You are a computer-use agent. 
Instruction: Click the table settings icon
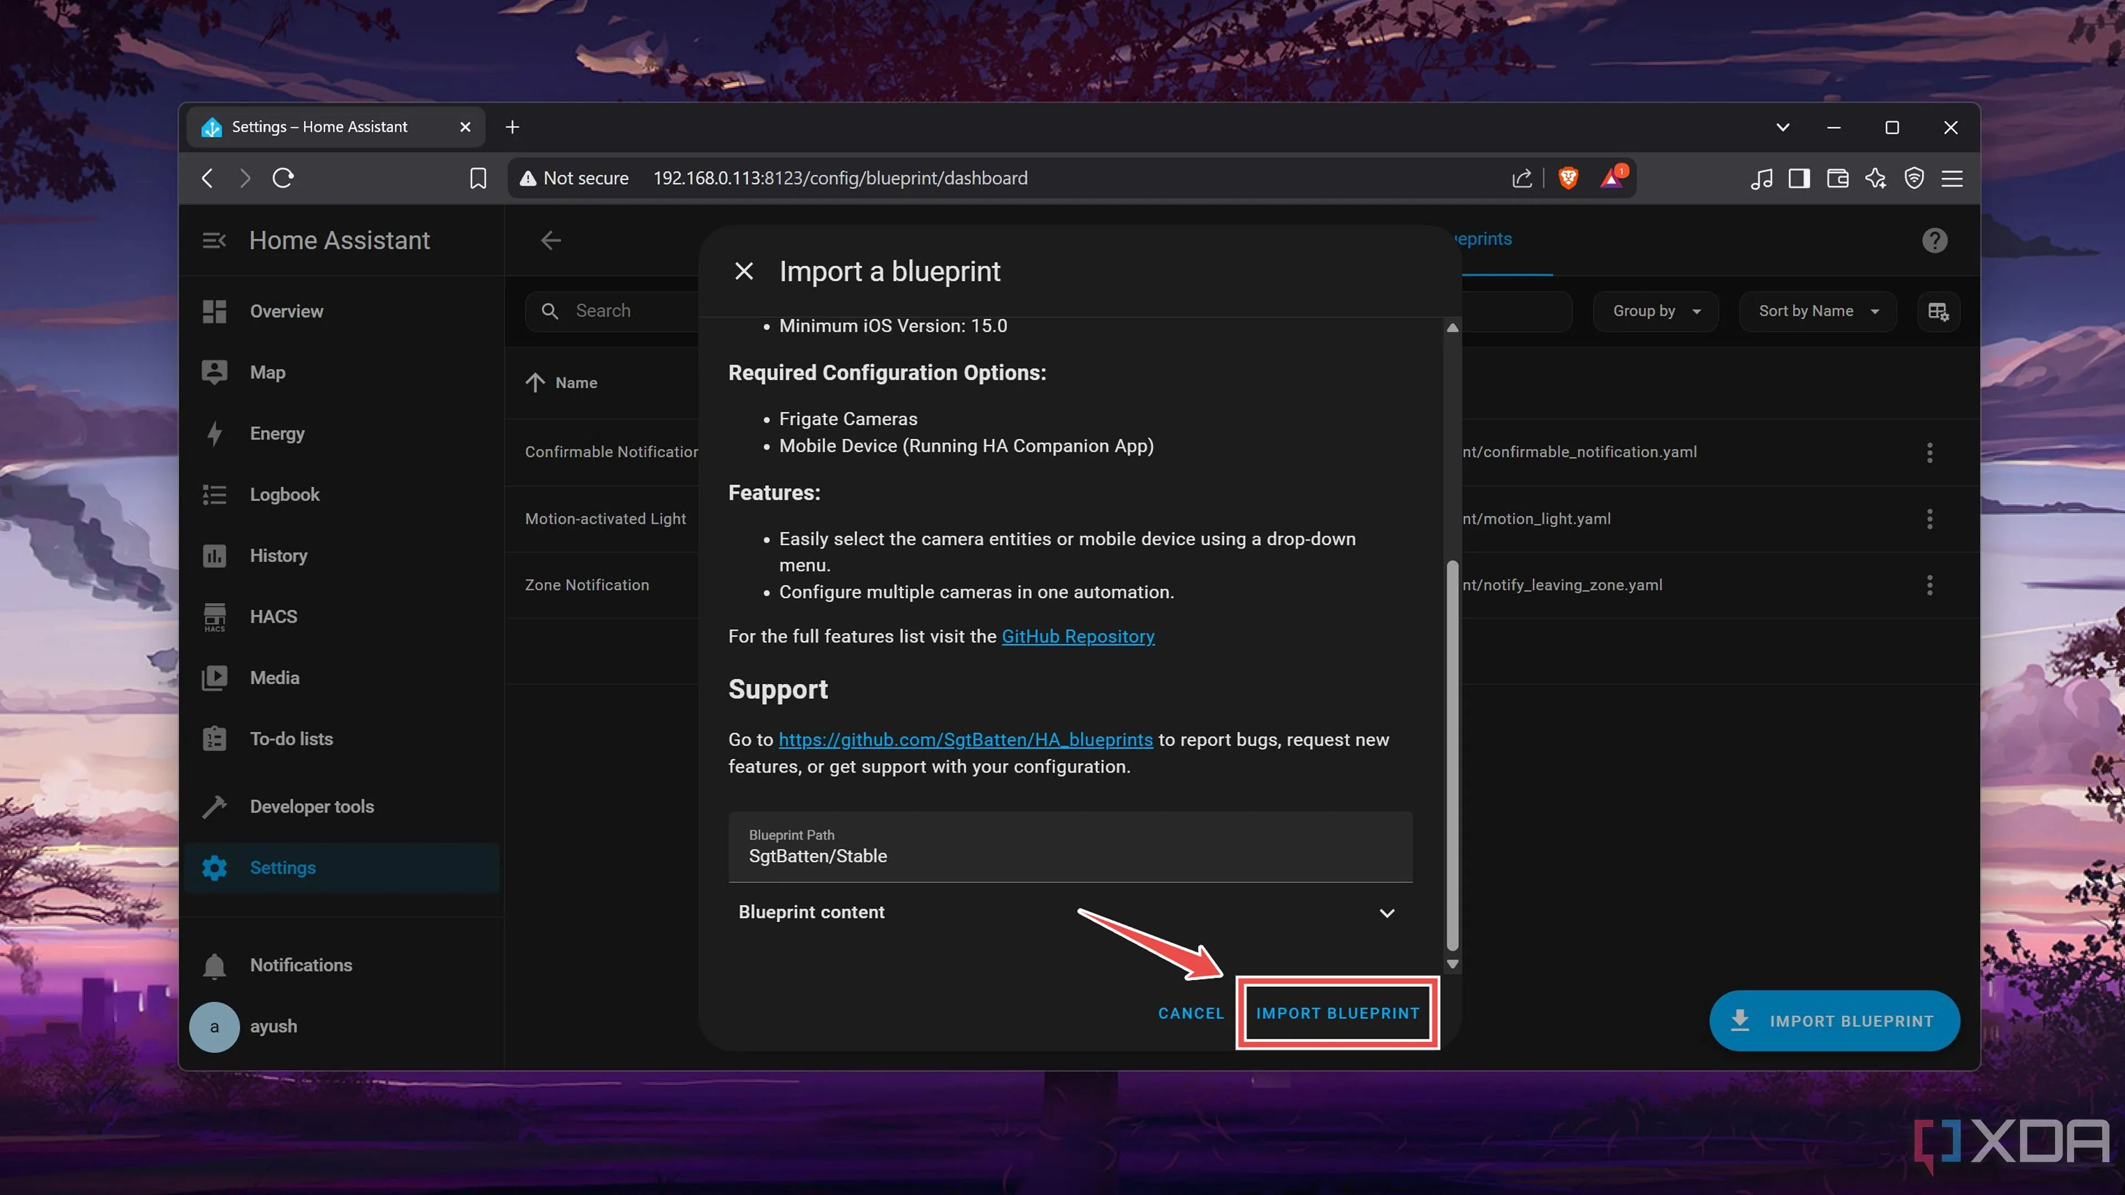(x=1938, y=311)
